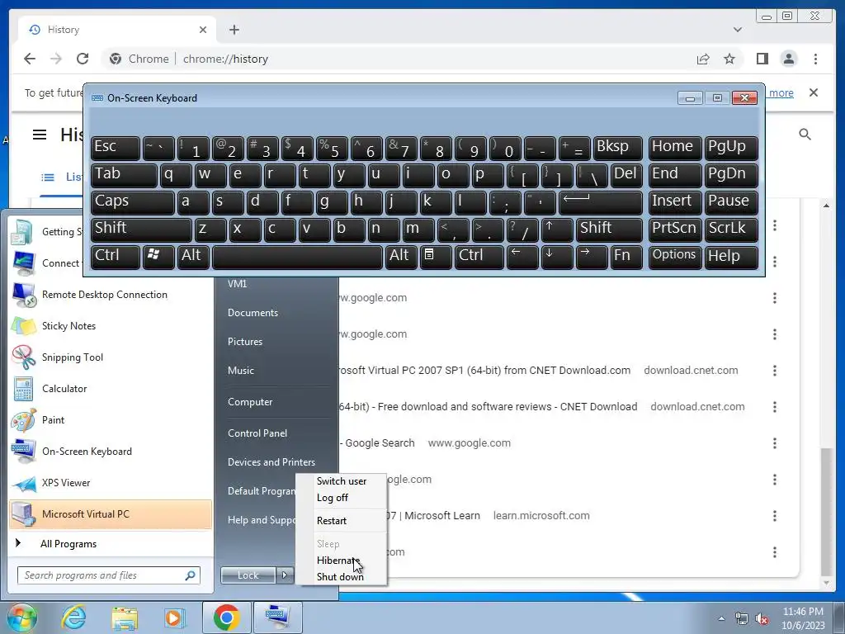Open Windows Explorer from taskbar

click(x=125, y=617)
